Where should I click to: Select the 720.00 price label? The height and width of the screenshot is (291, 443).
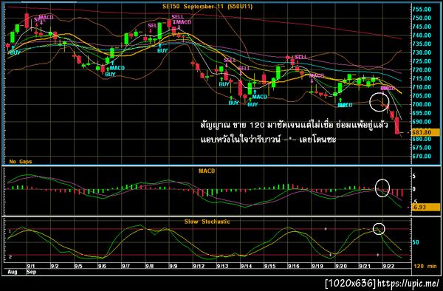point(422,69)
